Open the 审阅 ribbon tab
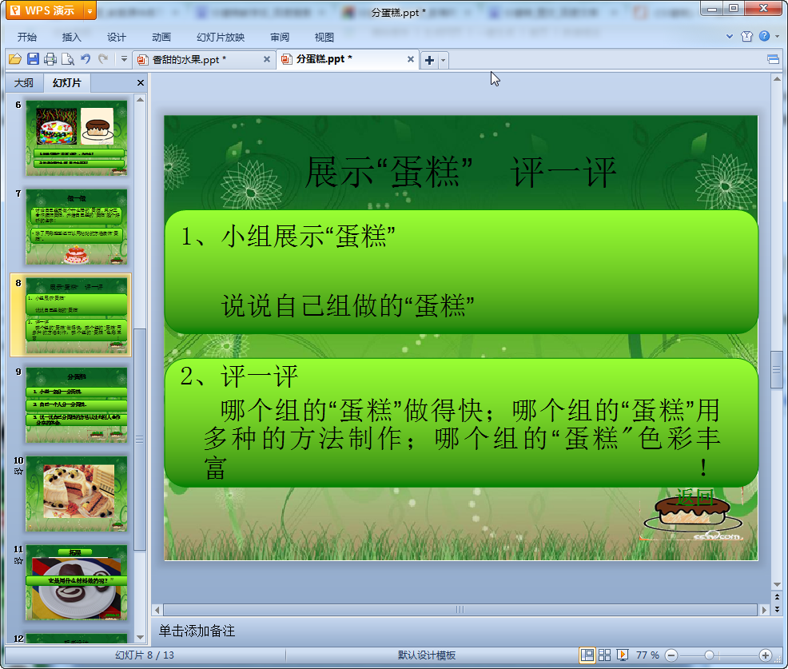The height and width of the screenshot is (669, 788). (280, 38)
